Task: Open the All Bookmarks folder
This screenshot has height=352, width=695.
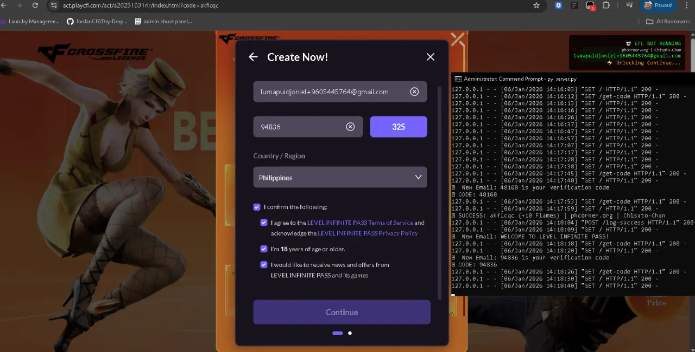Action: 668,22
